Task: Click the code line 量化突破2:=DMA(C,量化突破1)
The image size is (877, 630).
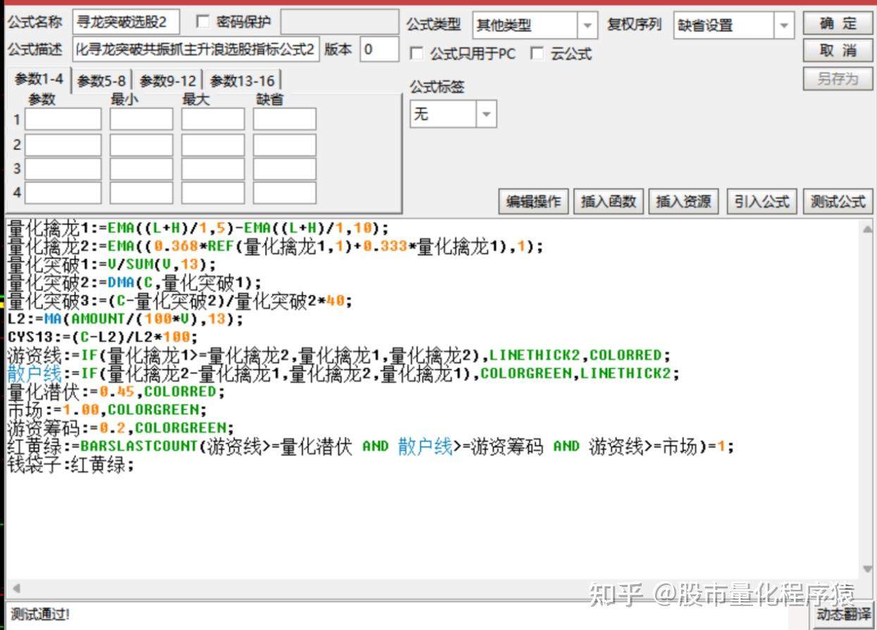Action: (135, 283)
